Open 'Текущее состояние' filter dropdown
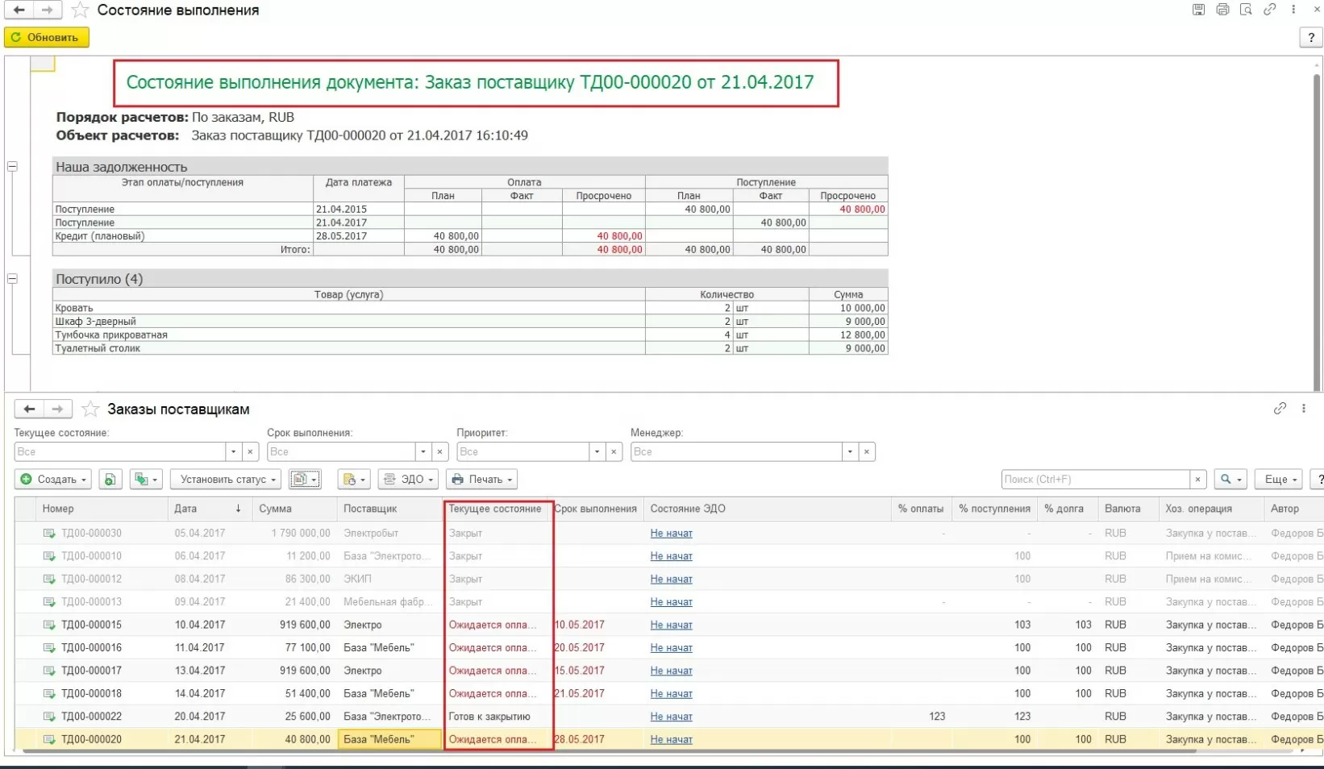 pos(233,452)
